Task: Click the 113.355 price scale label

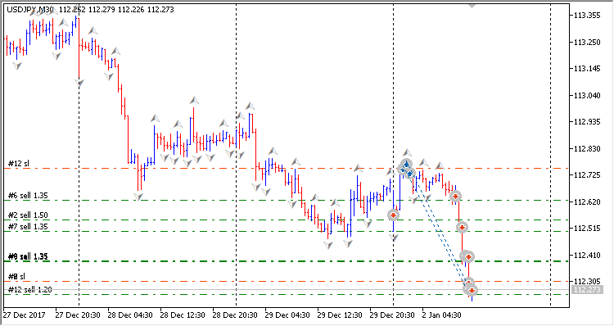Action: click(x=587, y=16)
